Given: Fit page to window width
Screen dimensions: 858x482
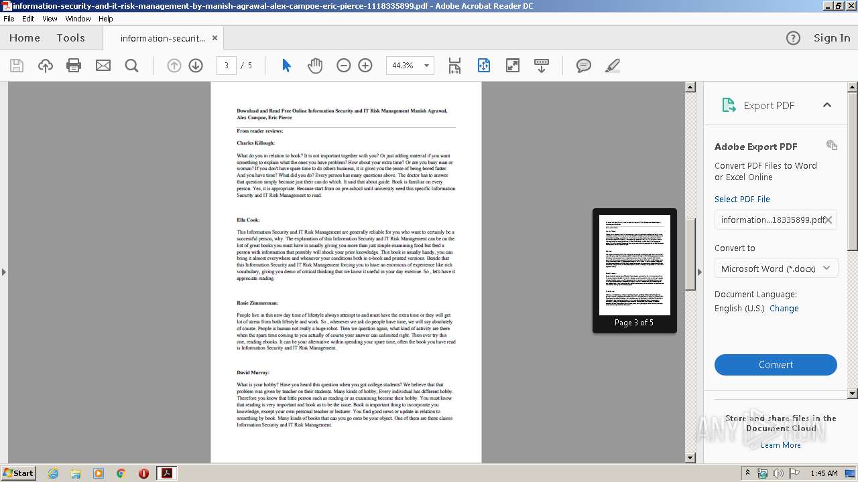Looking at the screenshot, I should point(484,66).
